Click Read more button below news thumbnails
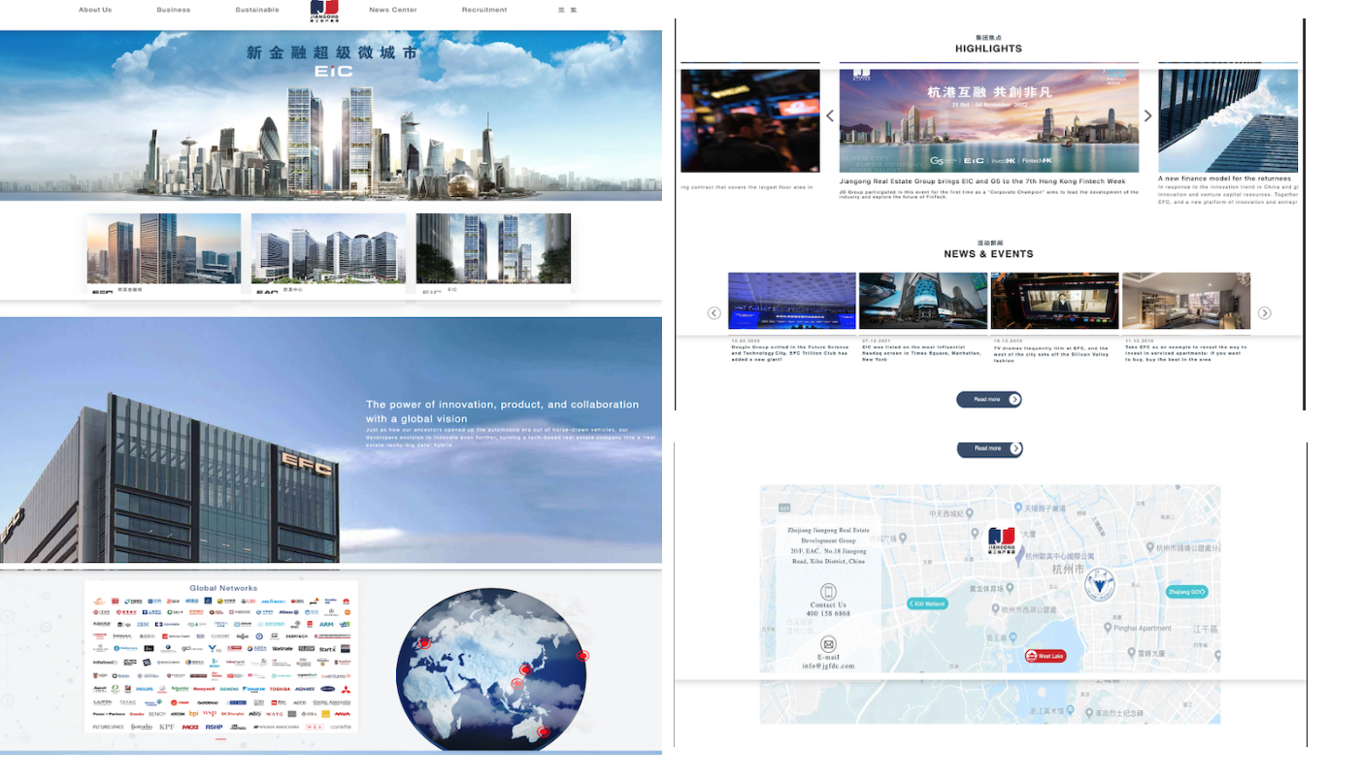Viewport: 1361px width, 782px height. click(x=989, y=399)
